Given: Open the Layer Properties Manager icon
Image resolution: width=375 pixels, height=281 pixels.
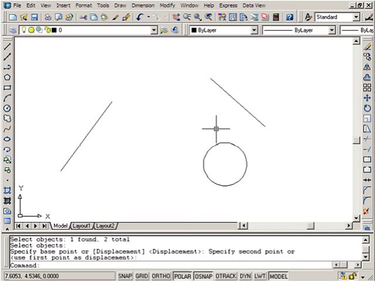Looking at the screenshot, I should point(12,30).
